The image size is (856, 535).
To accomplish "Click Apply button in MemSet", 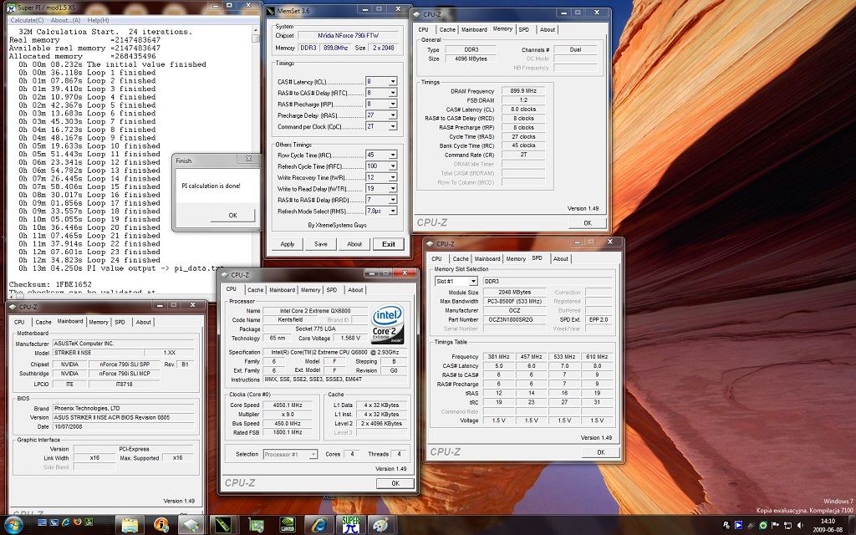I will pos(288,244).
